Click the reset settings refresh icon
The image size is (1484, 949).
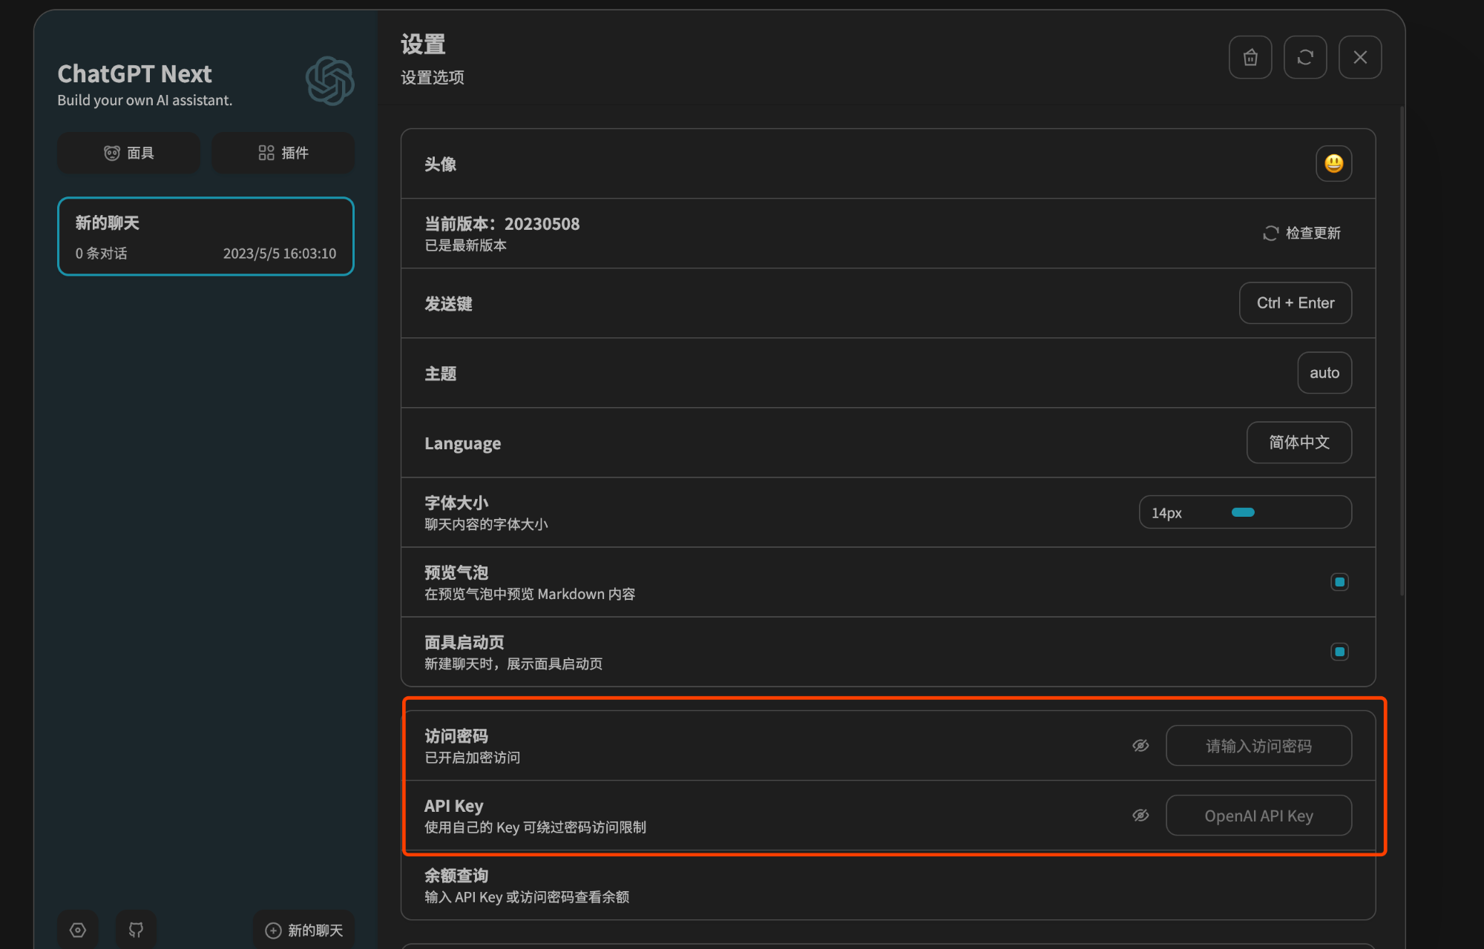pos(1305,57)
